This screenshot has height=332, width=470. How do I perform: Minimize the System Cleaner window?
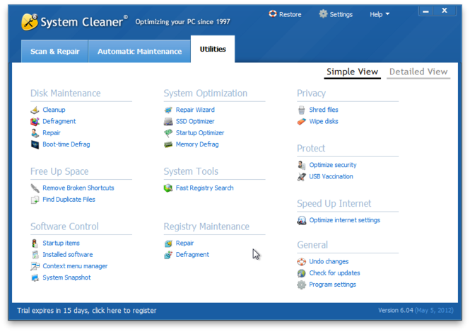click(x=425, y=11)
